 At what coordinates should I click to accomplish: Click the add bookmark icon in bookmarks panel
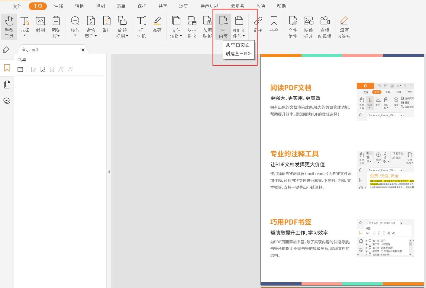(43, 69)
